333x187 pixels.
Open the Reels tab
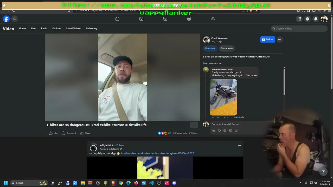pyautogui.click(x=44, y=29)
